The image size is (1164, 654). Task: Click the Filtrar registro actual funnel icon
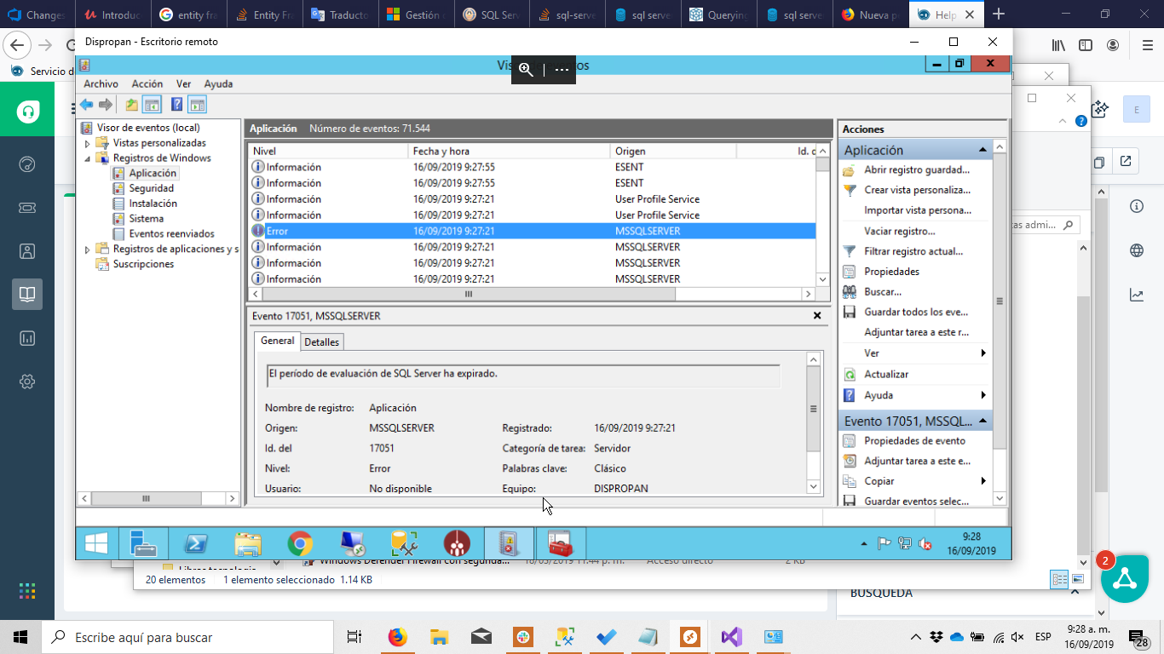[x=849, y=251]
